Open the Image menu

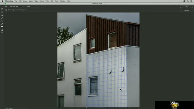click(25, 1)
